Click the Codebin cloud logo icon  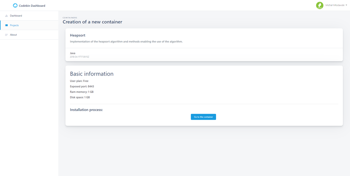(x=15, y=5)
